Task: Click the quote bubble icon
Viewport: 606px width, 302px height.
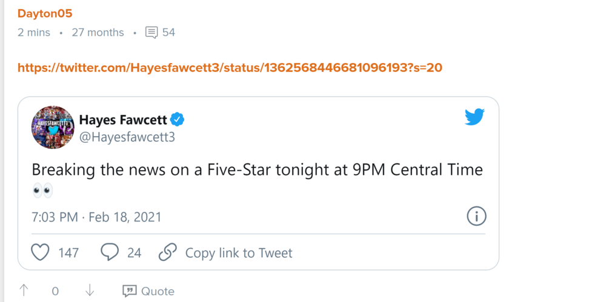Action: (129, 291)
